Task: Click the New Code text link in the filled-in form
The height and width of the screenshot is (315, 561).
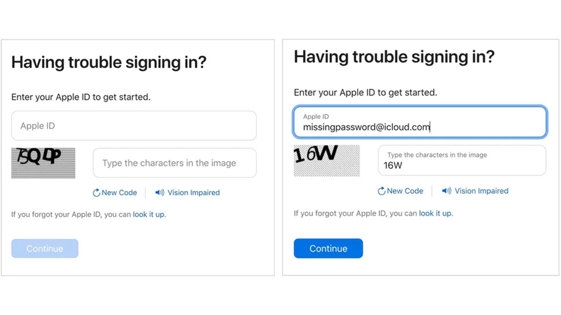Action: click(x=405, y=191)
